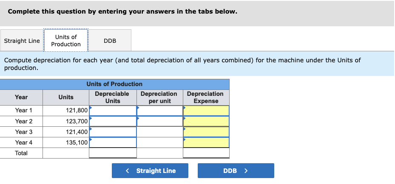Screen dimensions: 395x184
Task: Select the Total Depreciation Expense cell
Action: 206,153
